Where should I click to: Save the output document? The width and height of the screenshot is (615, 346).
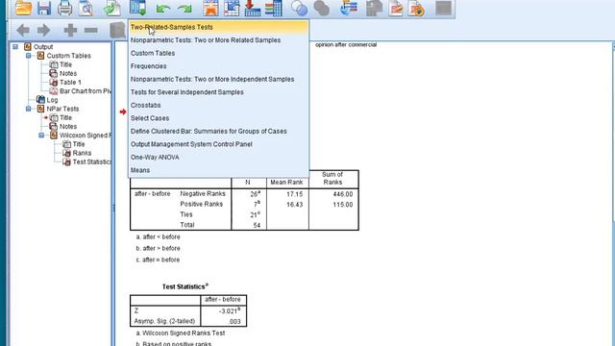(x=44, y=8)
